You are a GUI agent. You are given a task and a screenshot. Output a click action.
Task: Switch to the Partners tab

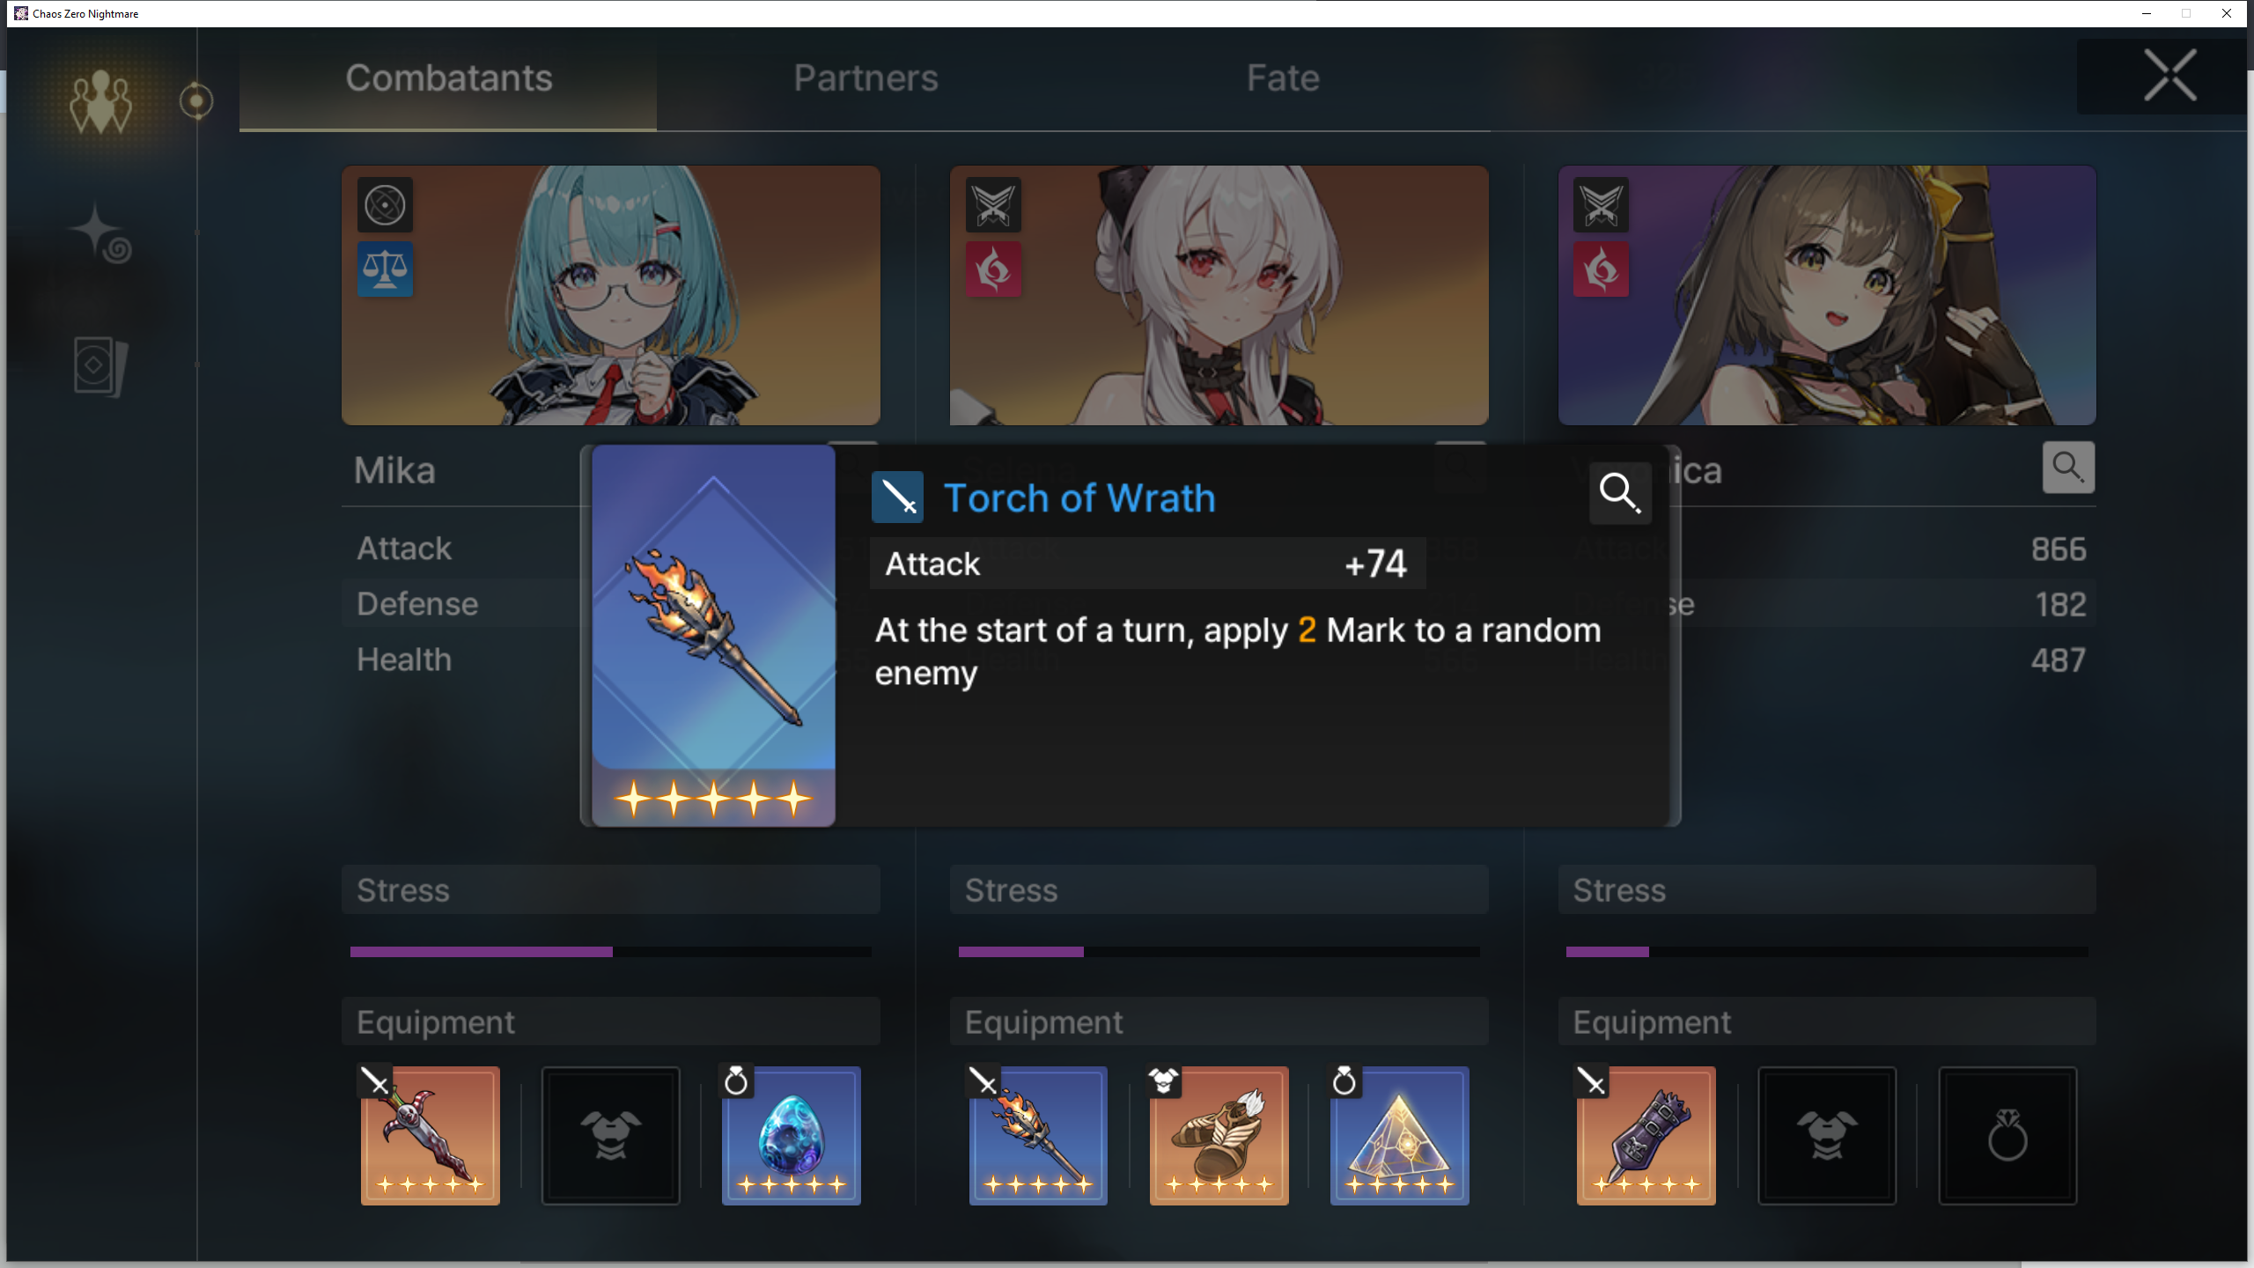coord(866,78)
